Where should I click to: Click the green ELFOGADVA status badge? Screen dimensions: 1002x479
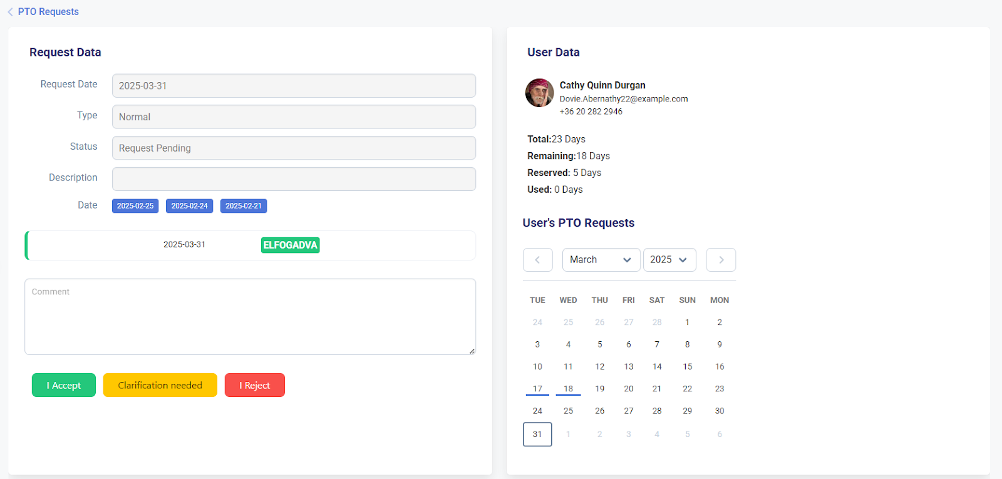(x=290, y=245)
